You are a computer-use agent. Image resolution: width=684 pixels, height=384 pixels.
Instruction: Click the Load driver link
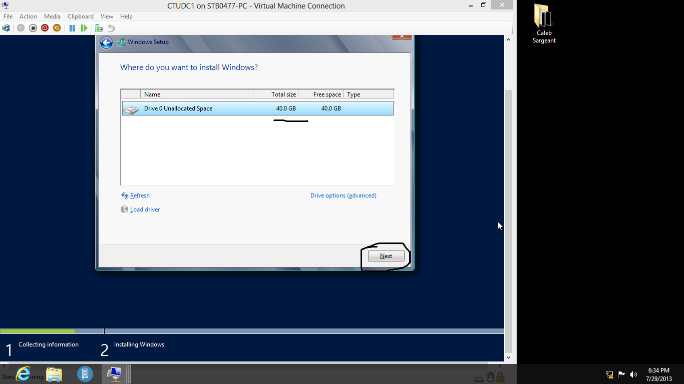(145, 209)
